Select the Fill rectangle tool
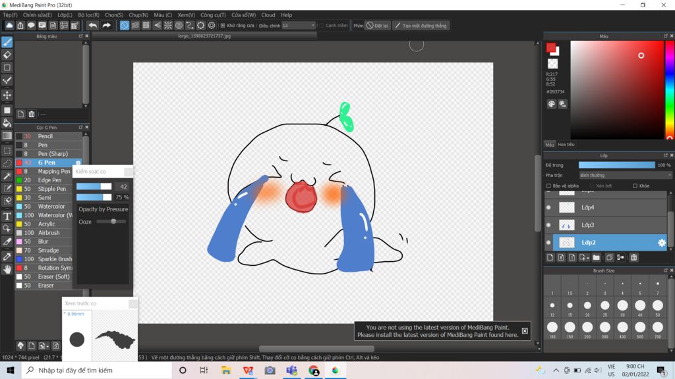Screen dimensions: 675x379 pos(7,110)
